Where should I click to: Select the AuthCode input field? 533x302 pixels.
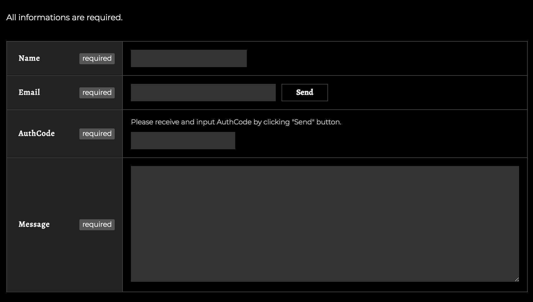183,141
